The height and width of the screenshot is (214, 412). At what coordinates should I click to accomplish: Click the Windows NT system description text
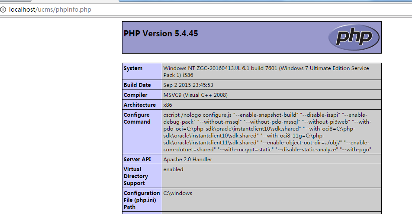click(x=266, y=72)
